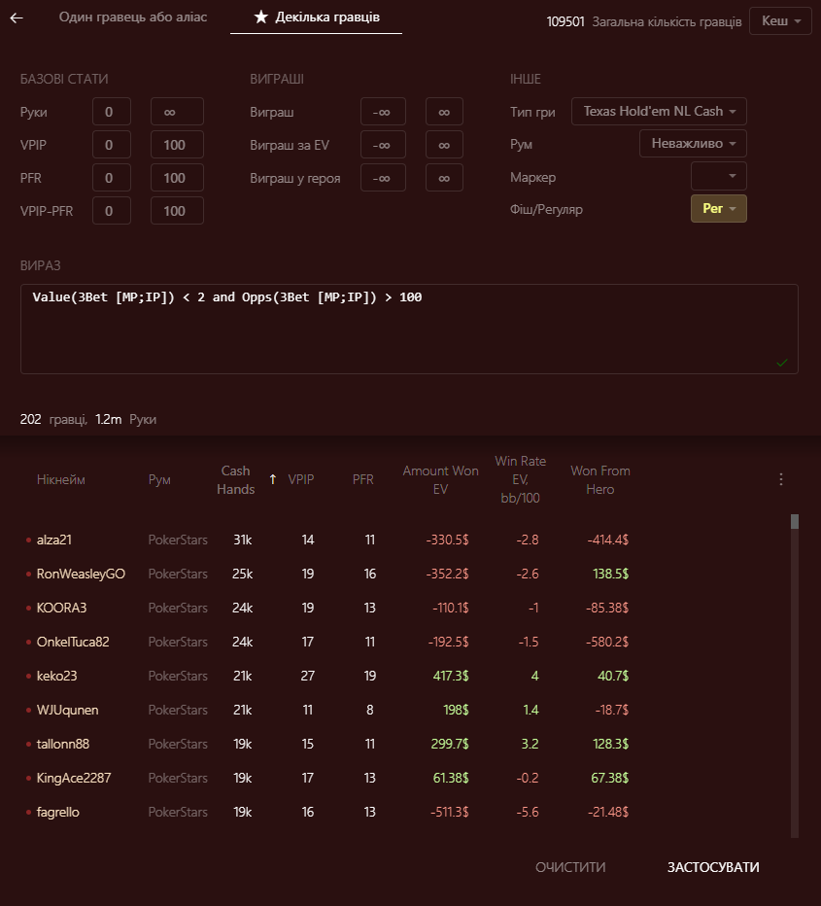Image resolution: width=821 pixels, height=906 pixels.
Task: Open the empty Маркер dropdown
Action: point(718,176)
